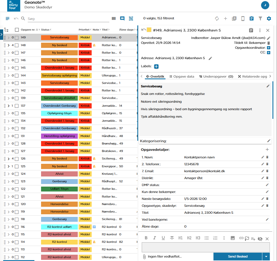Image resolution: width=277 pixels, height=261 pixels.
Task: Expand the collapsed left side panel
Action: point(1,34)
